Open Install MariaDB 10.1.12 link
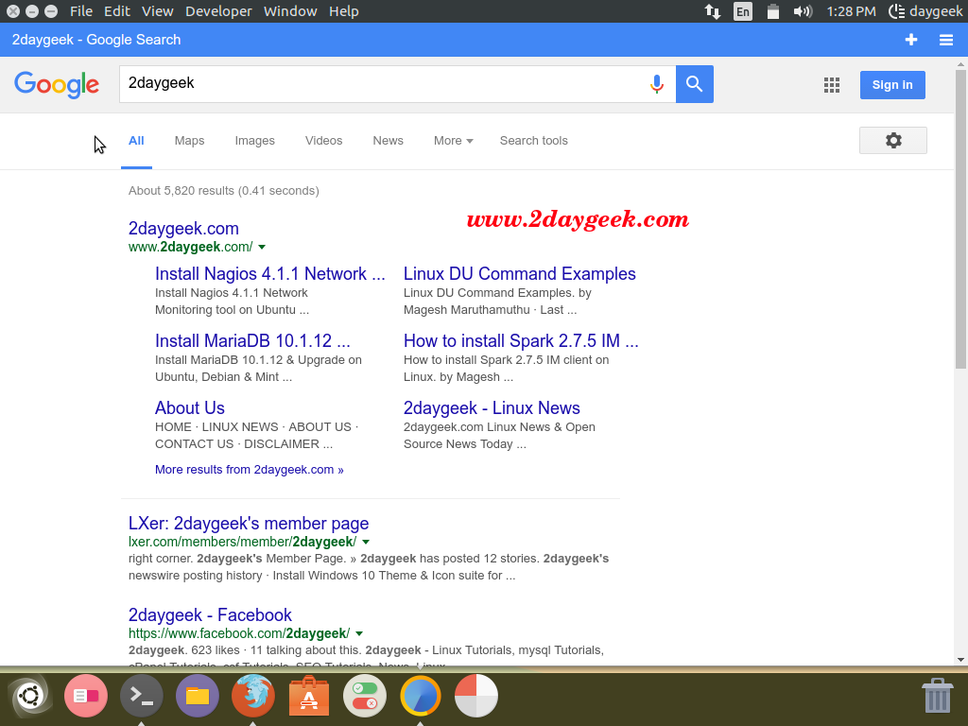The image size is (968, 726). (252, 340)
